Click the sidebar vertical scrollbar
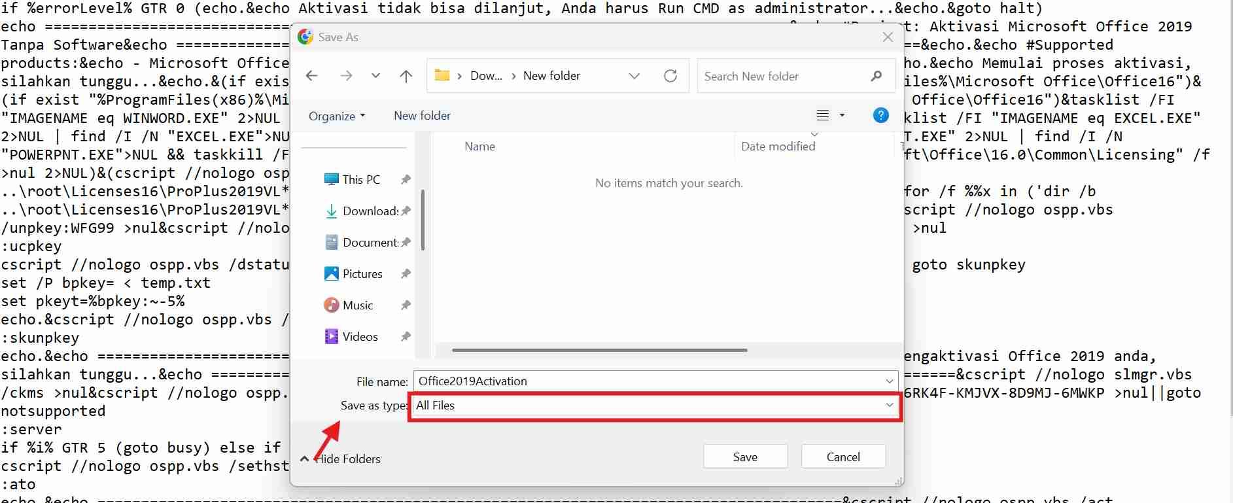 tap(423, 220)
